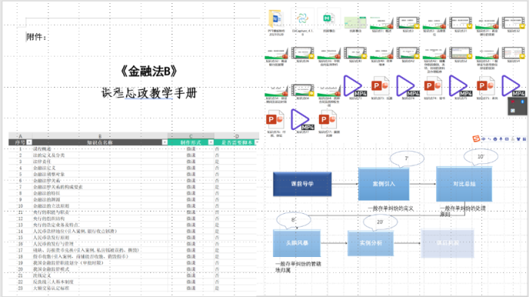This screenshot has width=529, height=297.
Task: Select column A header in spreadsheet
Action: coord(20,136)
